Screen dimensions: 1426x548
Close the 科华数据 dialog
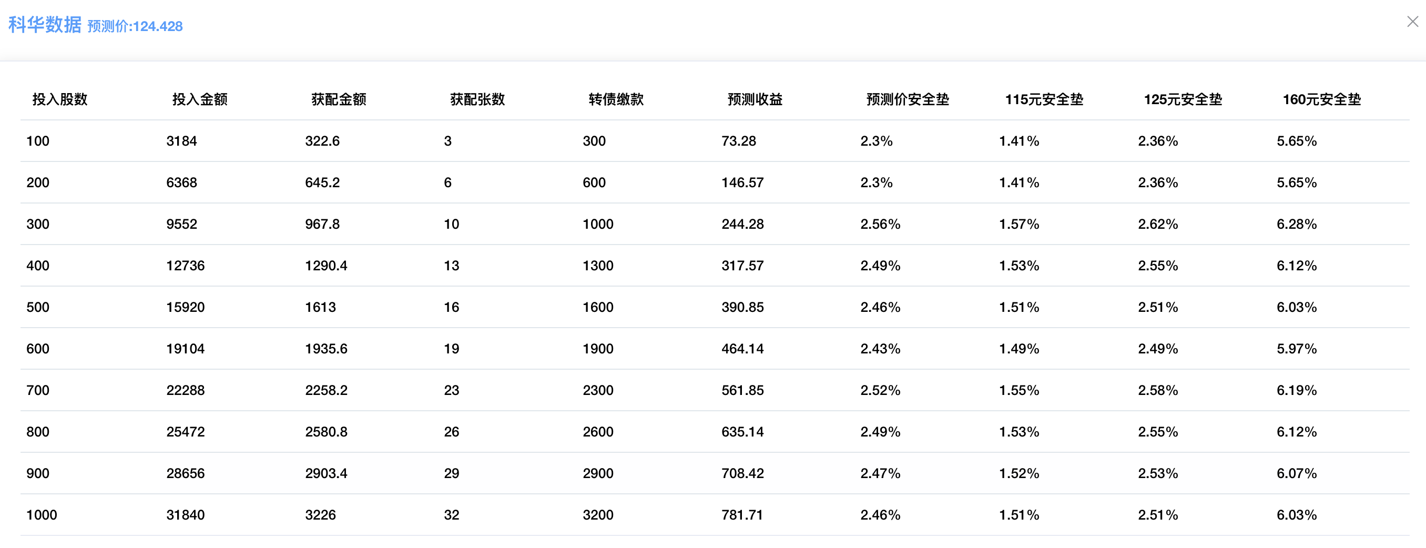pos(1412,22)
